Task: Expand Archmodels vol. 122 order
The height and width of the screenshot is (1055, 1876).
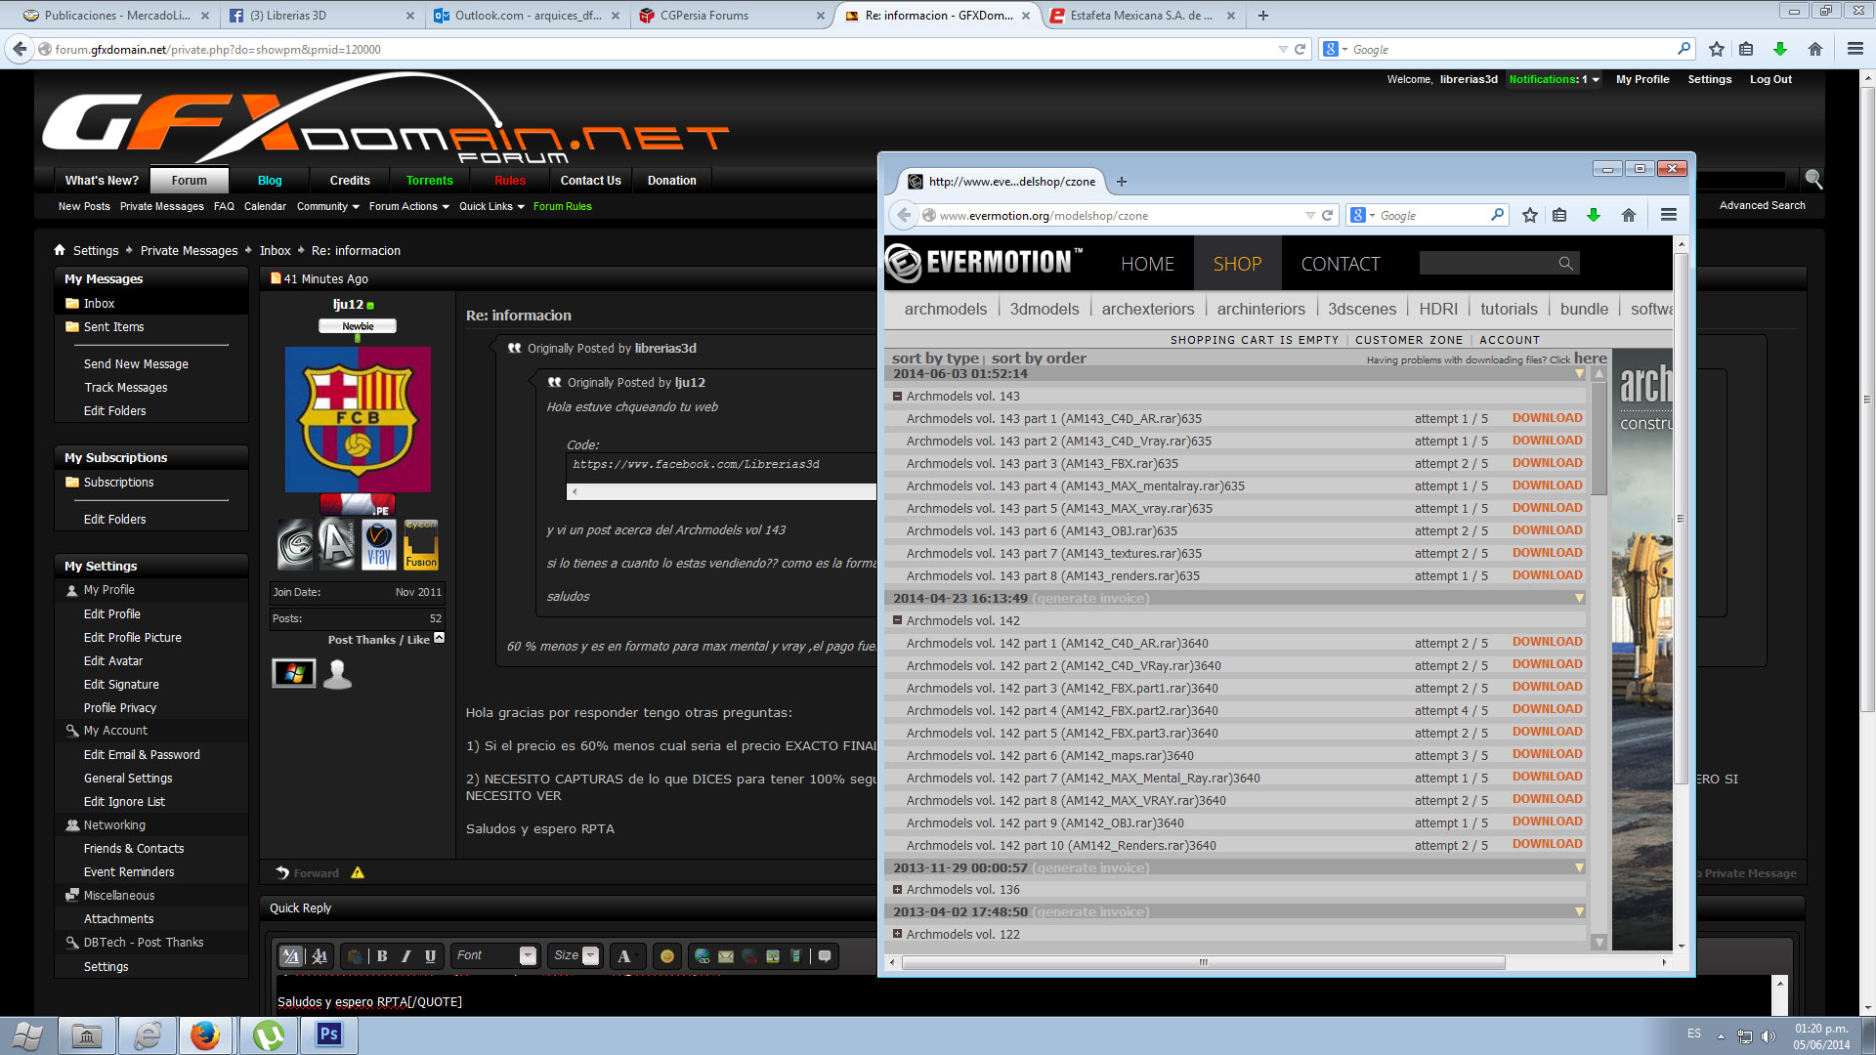Action: pyautogui.click(x=897, y=935)
